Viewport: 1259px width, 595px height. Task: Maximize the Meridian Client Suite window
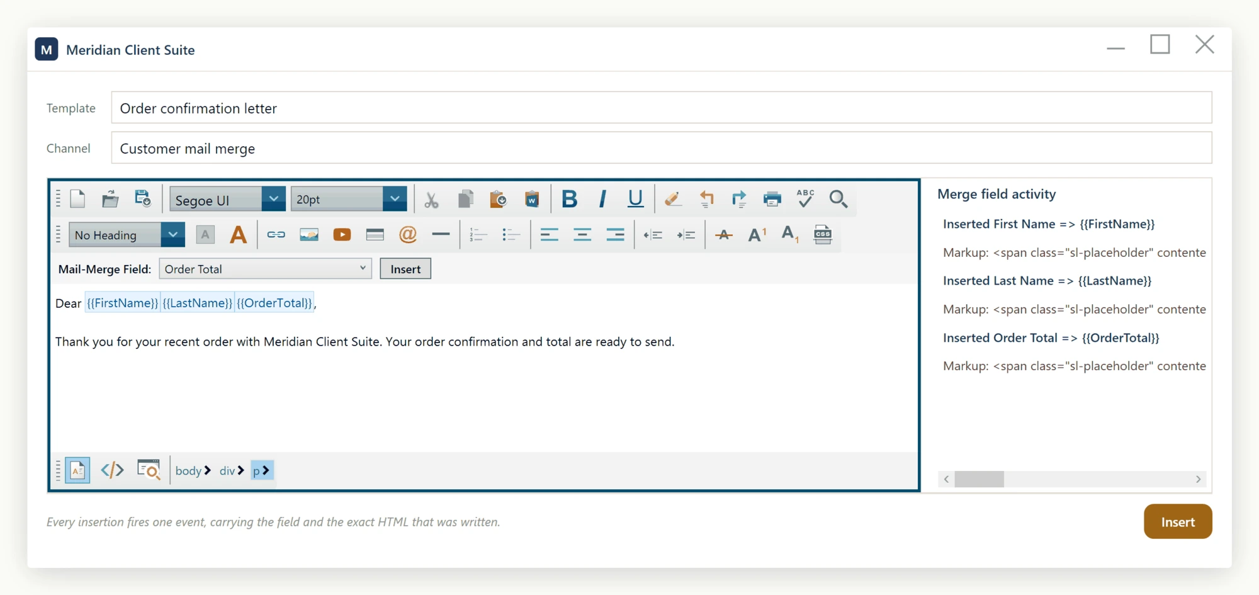(1160, 45)
